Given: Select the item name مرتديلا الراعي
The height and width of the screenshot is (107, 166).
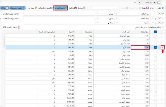Looking at the screenshot, I should 125,67.
